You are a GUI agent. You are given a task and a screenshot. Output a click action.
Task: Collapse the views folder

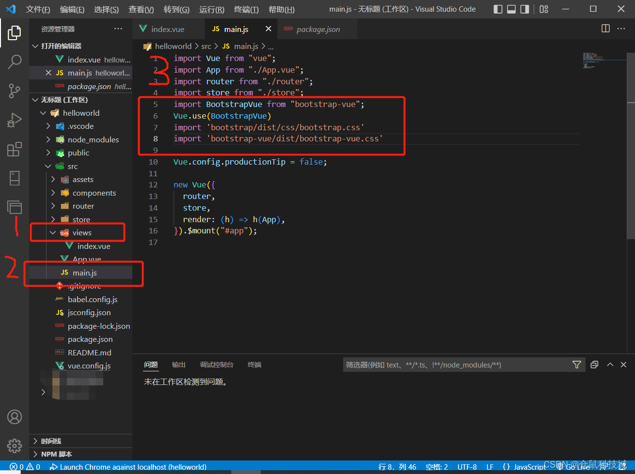pos(53,232)
